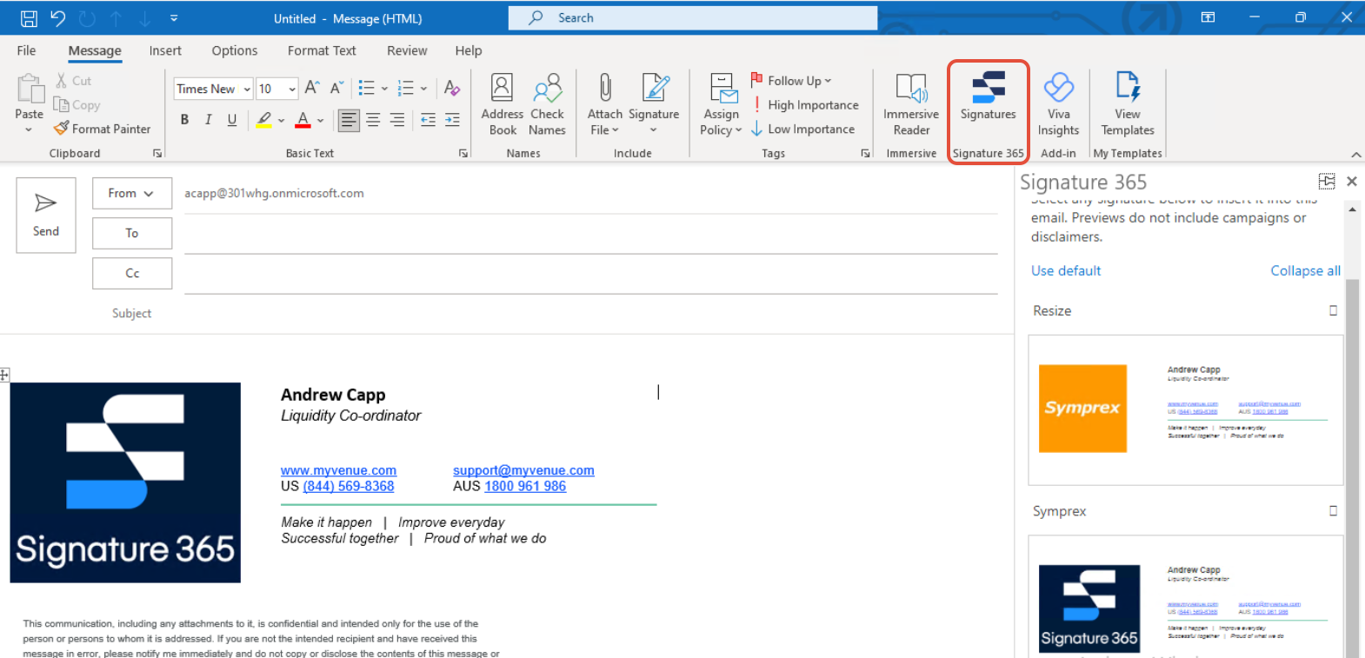Open the Clipboard dialog launcher
This screenshot has height=658, width=1365.
pyautogui.click(x=157, y=154)
